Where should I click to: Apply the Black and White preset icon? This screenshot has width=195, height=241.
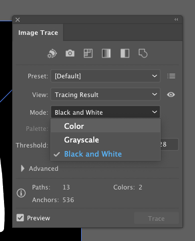[125, 54]
